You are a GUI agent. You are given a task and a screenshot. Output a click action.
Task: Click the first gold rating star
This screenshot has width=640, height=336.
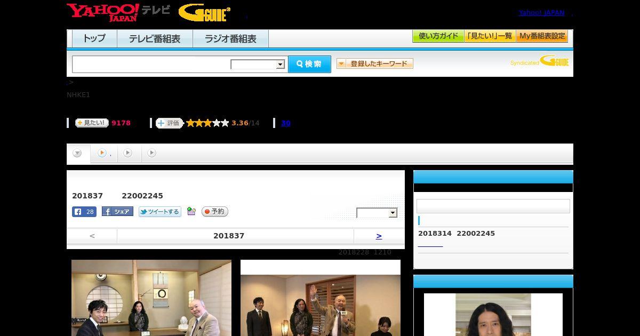point(190,123)
